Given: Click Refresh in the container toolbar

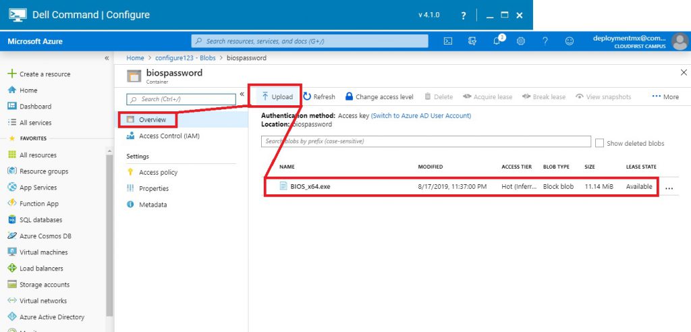Looking at the screenshot, I should click(319, 96).
